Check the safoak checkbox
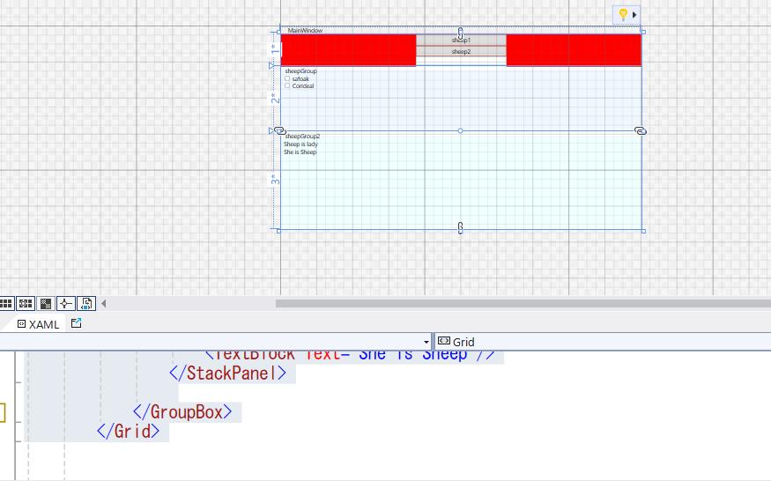Viewport: 771px width, 481px height. coord(287,78)
